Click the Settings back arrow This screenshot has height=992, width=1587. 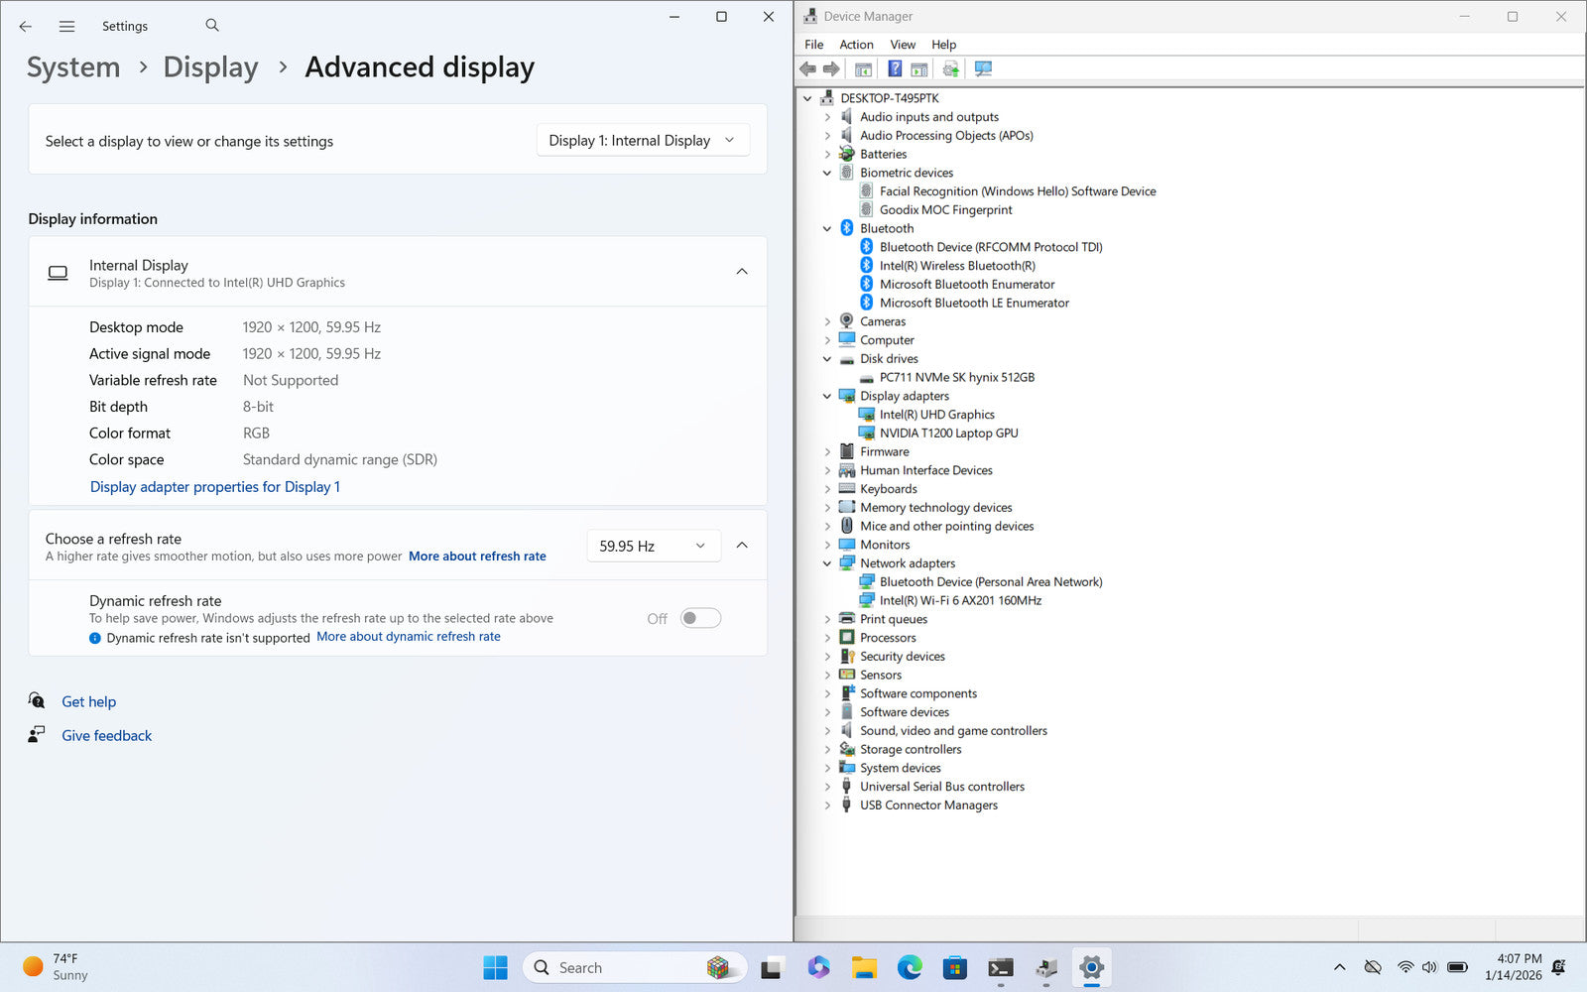click(26, 27)
